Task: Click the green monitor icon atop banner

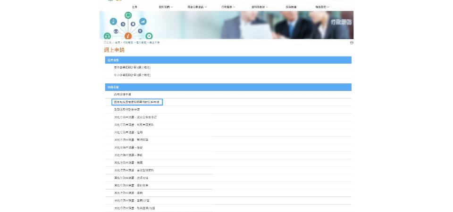Action: [127, 15]
